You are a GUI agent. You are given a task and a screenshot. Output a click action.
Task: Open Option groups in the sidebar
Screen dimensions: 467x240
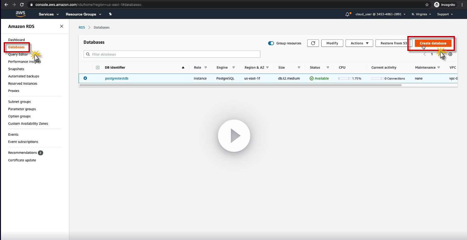19,116
